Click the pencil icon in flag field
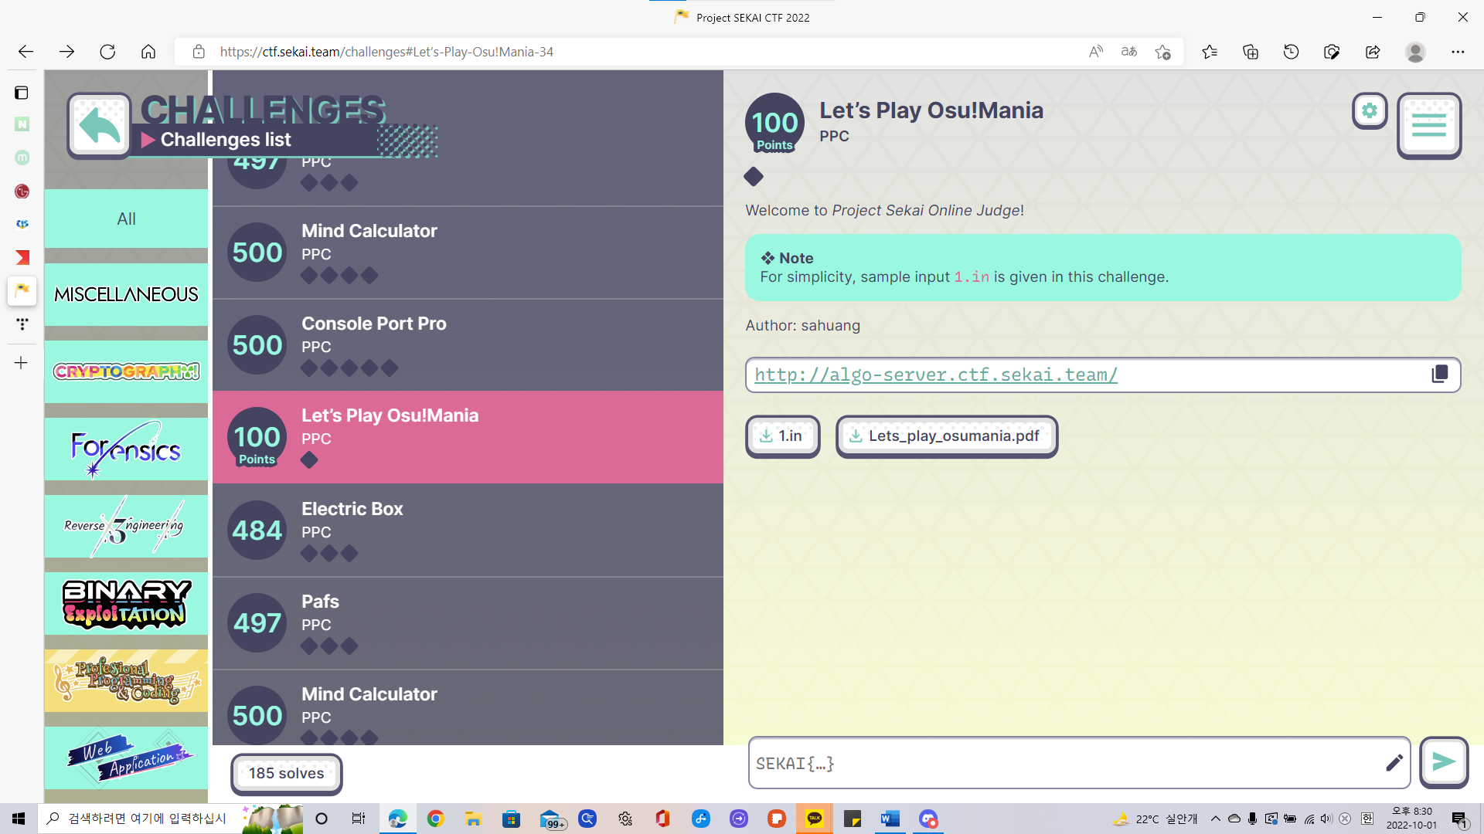This screenshot has height=834, width=1484. pos(1394,763)
